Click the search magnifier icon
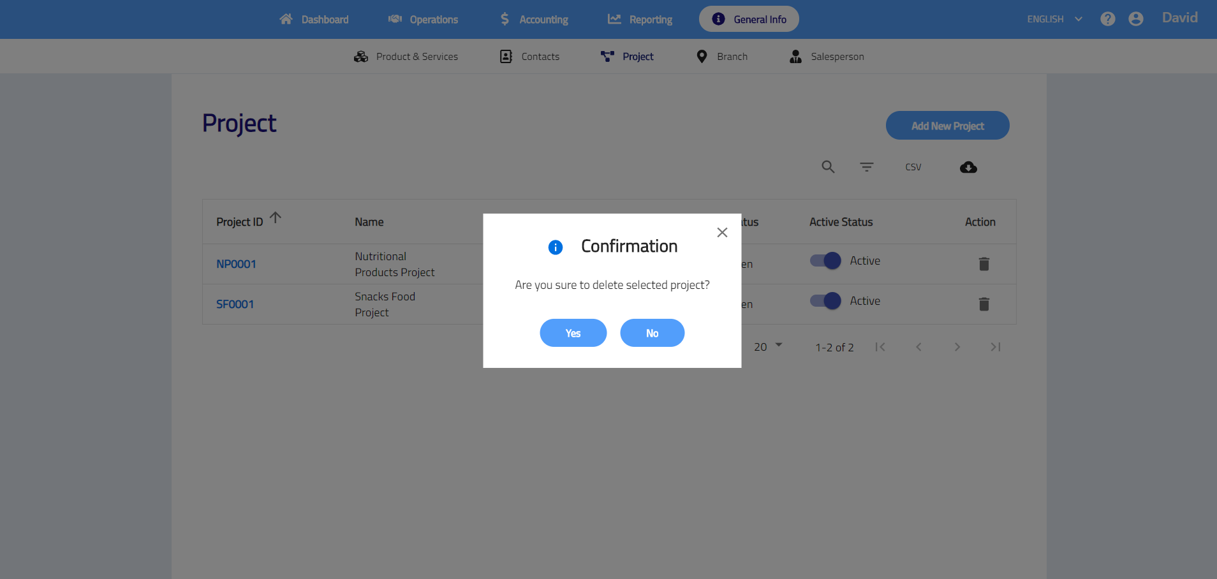The height and width of the screenshot is (579, 1217). [828, 167]
